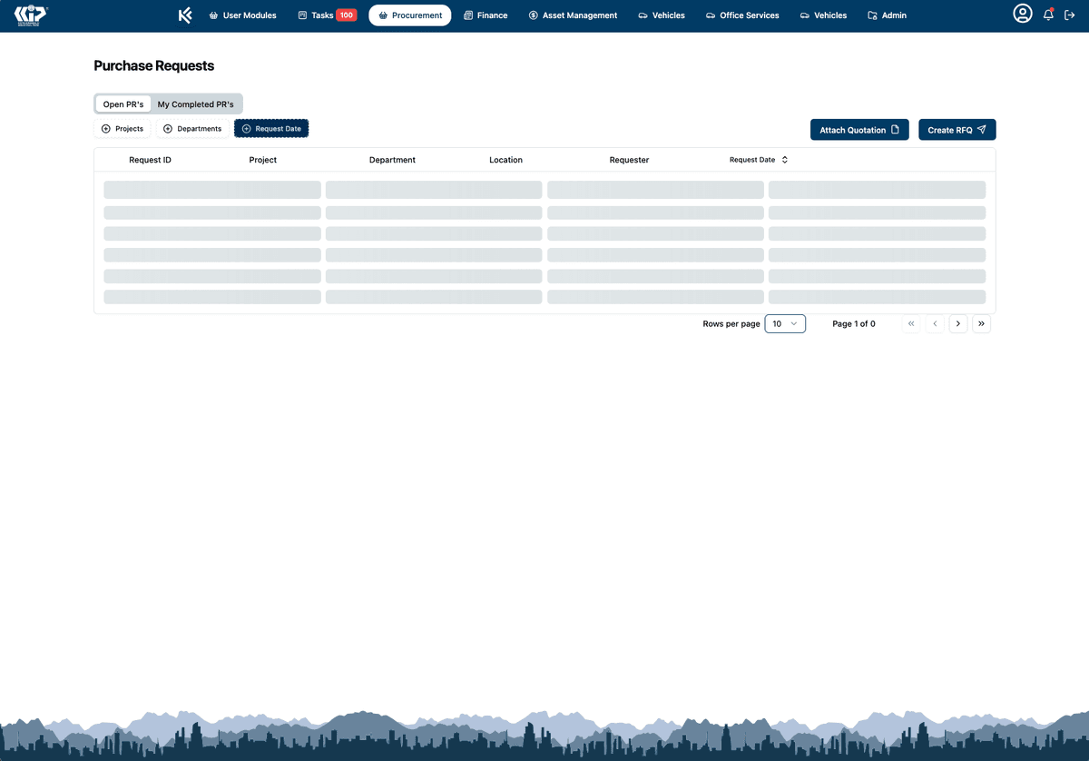Screen dimensions: 1089x761
Task: Click the company logo in the navbar
Action: 30,15
